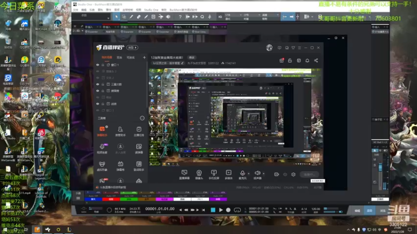Open the Studio One menu in menu bar
This screenshot has height=234, width=417.
(x=151, y=10)
